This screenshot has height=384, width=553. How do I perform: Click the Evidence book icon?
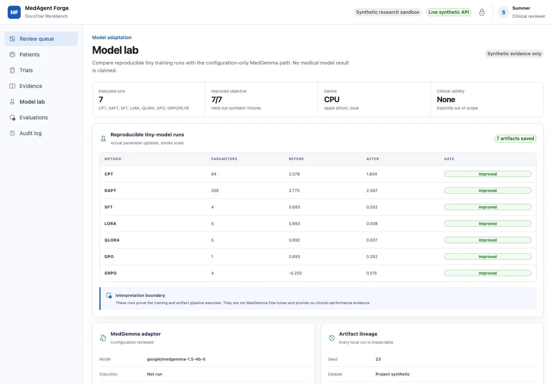[x=12, y=86]
